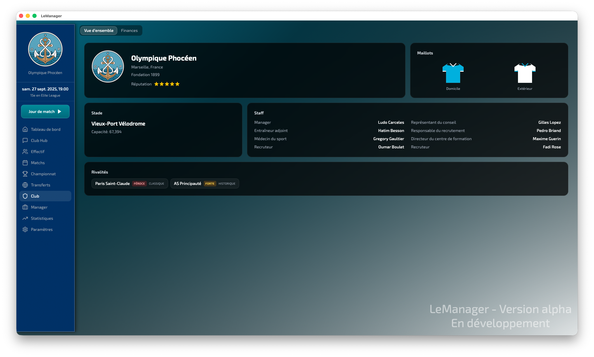Click the 15e en Elite League standing
Screen dimensions: 594x357
pos(45,95)
